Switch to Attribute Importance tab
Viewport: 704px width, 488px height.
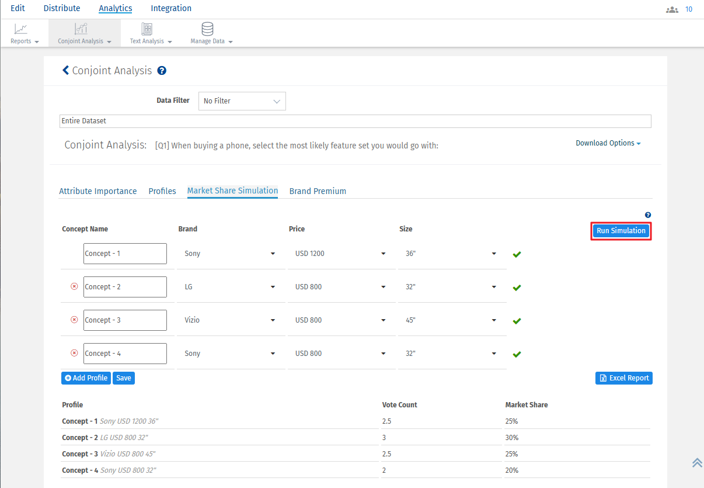[98, 191]
